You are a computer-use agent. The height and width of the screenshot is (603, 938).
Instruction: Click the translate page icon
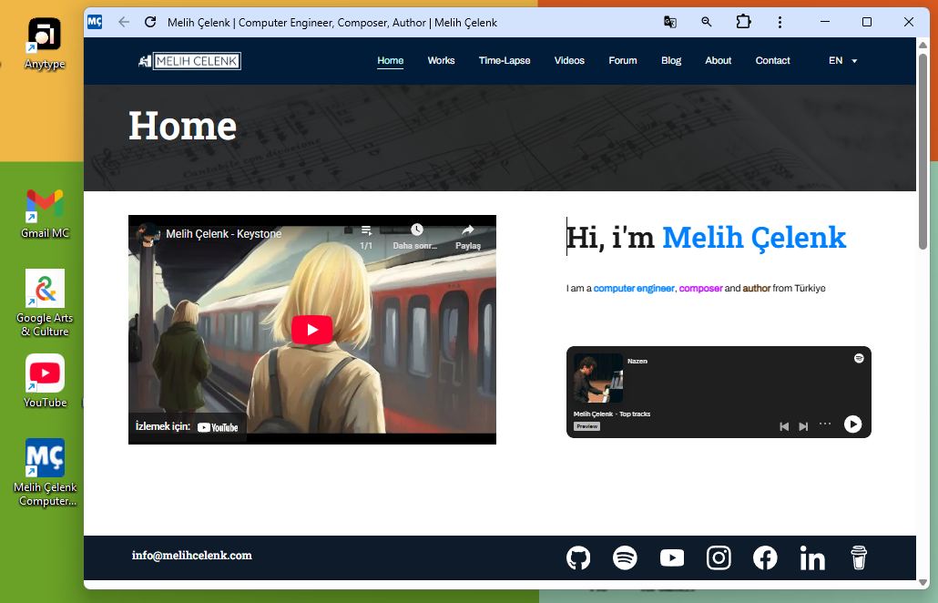click(x=670, y=22)
